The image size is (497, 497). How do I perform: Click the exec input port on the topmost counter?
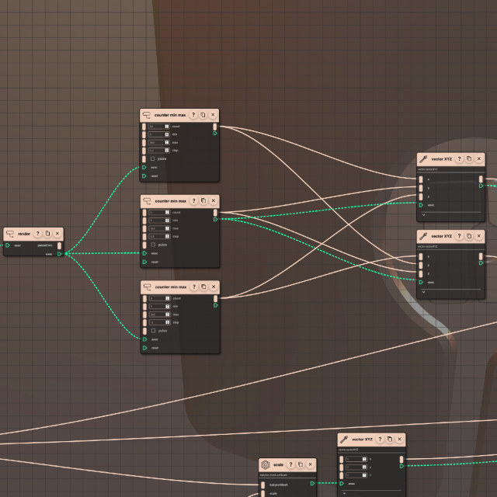pos(144,168)
